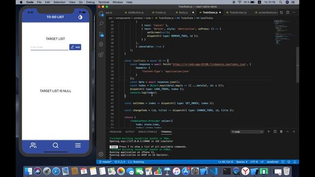
Task: Open Visual Studio Code from the dock
Action: point(215,171)
